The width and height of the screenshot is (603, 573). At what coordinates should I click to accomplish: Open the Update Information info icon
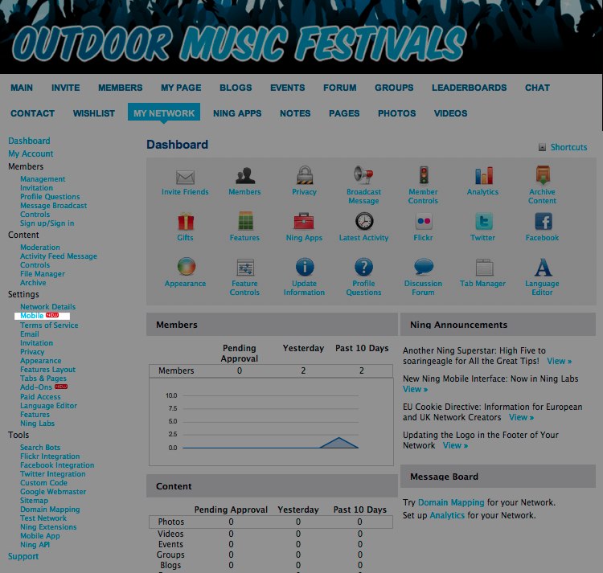[305, 267]
